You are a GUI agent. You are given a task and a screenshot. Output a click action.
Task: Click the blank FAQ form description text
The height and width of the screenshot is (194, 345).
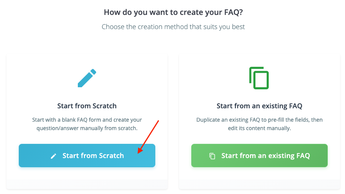coord(87,120)
